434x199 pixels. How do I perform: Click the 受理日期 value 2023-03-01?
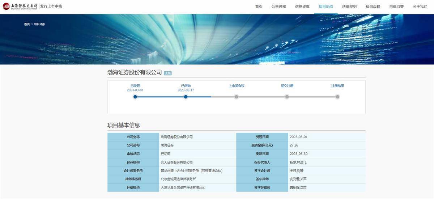click(298, 137)
